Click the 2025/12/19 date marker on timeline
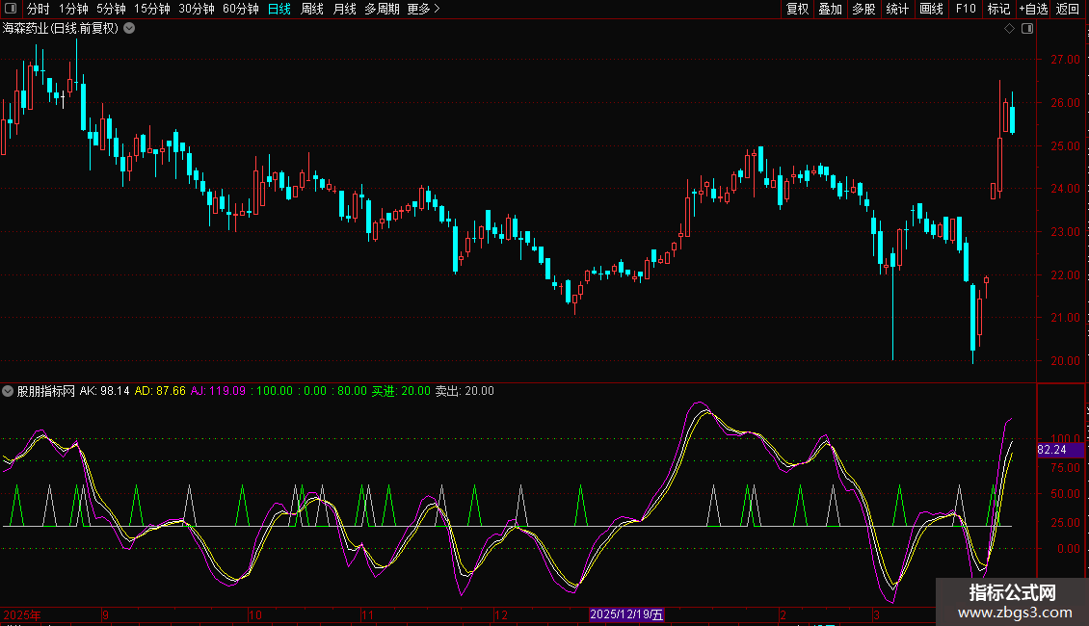 pyautogui.click(x=626, y=613)
